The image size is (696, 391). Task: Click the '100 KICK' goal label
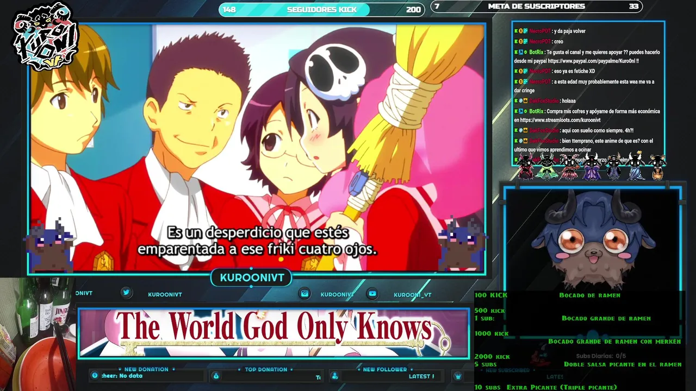point(491,295)
